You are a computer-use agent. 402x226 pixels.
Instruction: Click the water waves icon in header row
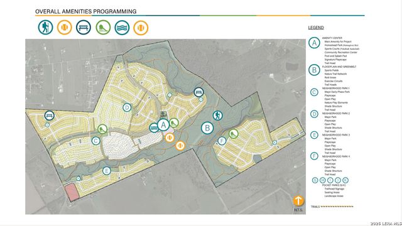coord(122,28)
